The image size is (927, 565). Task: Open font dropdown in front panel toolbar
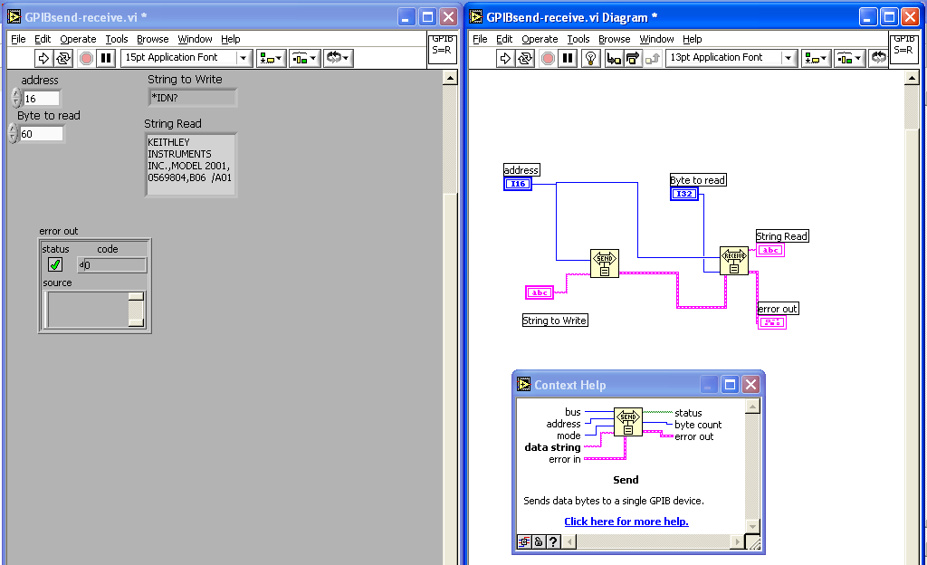click(243, 58)
